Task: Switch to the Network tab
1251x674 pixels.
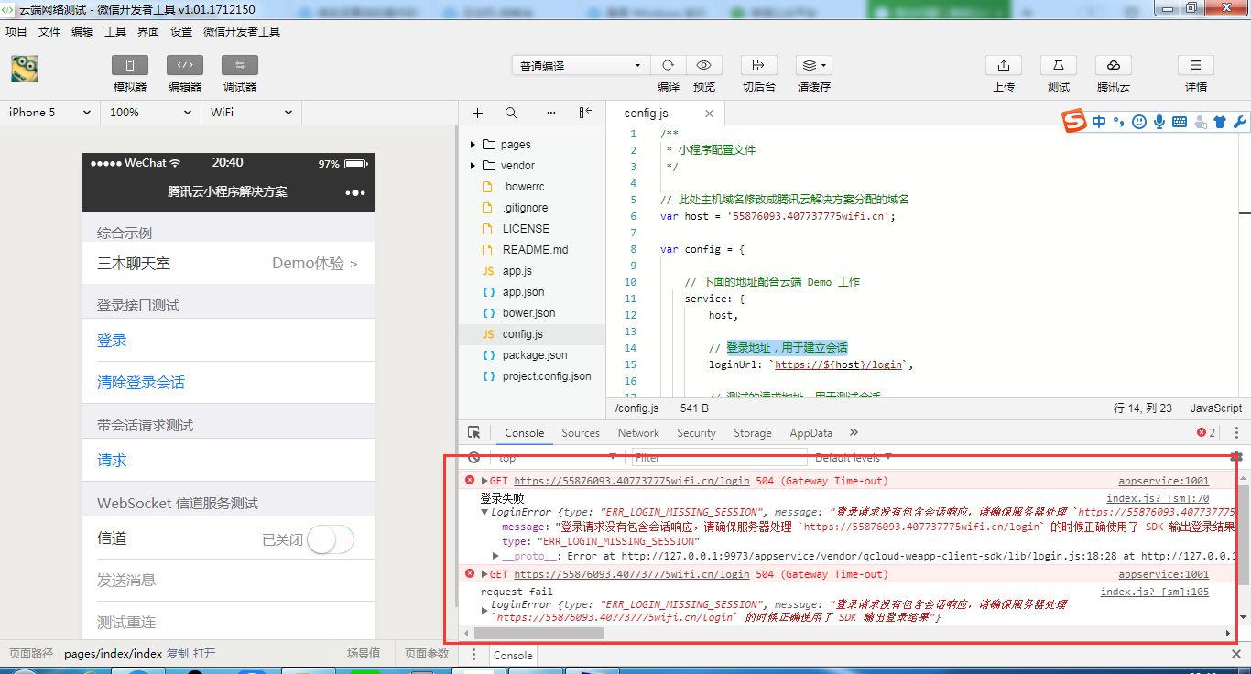Action: [x=637, y=433]
